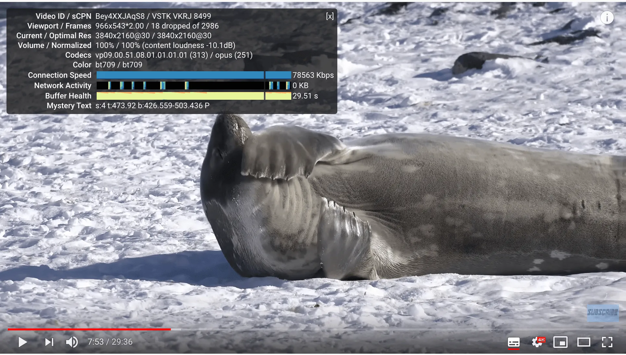Click the 78563 Kbps value
The width and height of the screenshot is (626, 355).
tap(313, 75)
